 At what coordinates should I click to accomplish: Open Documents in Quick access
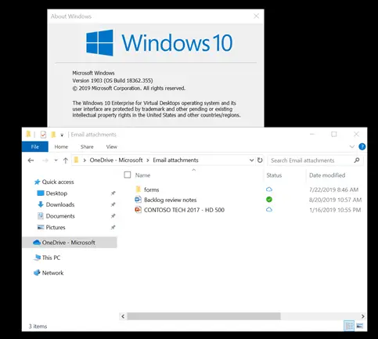coord(60,216)
